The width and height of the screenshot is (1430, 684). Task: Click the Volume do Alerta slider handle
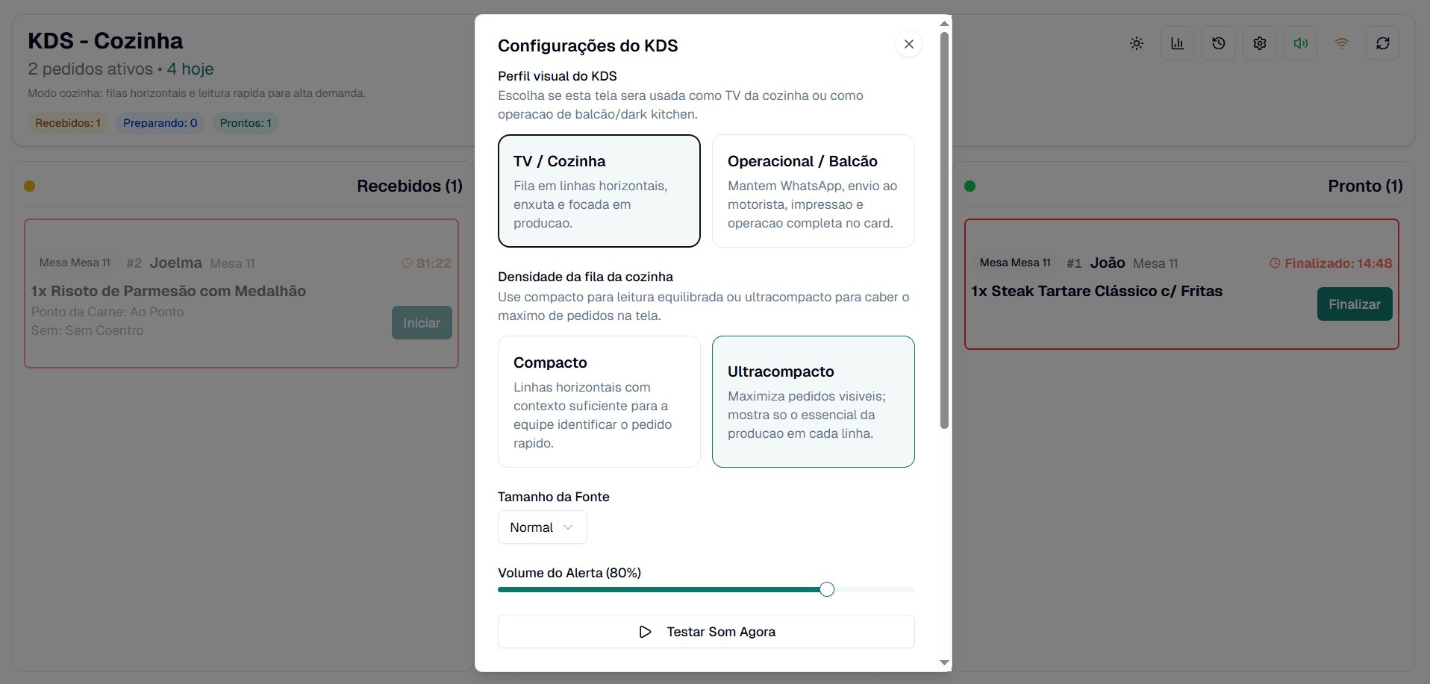(826, 589)
